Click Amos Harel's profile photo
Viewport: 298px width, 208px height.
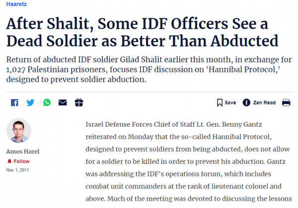click(19, 131)
